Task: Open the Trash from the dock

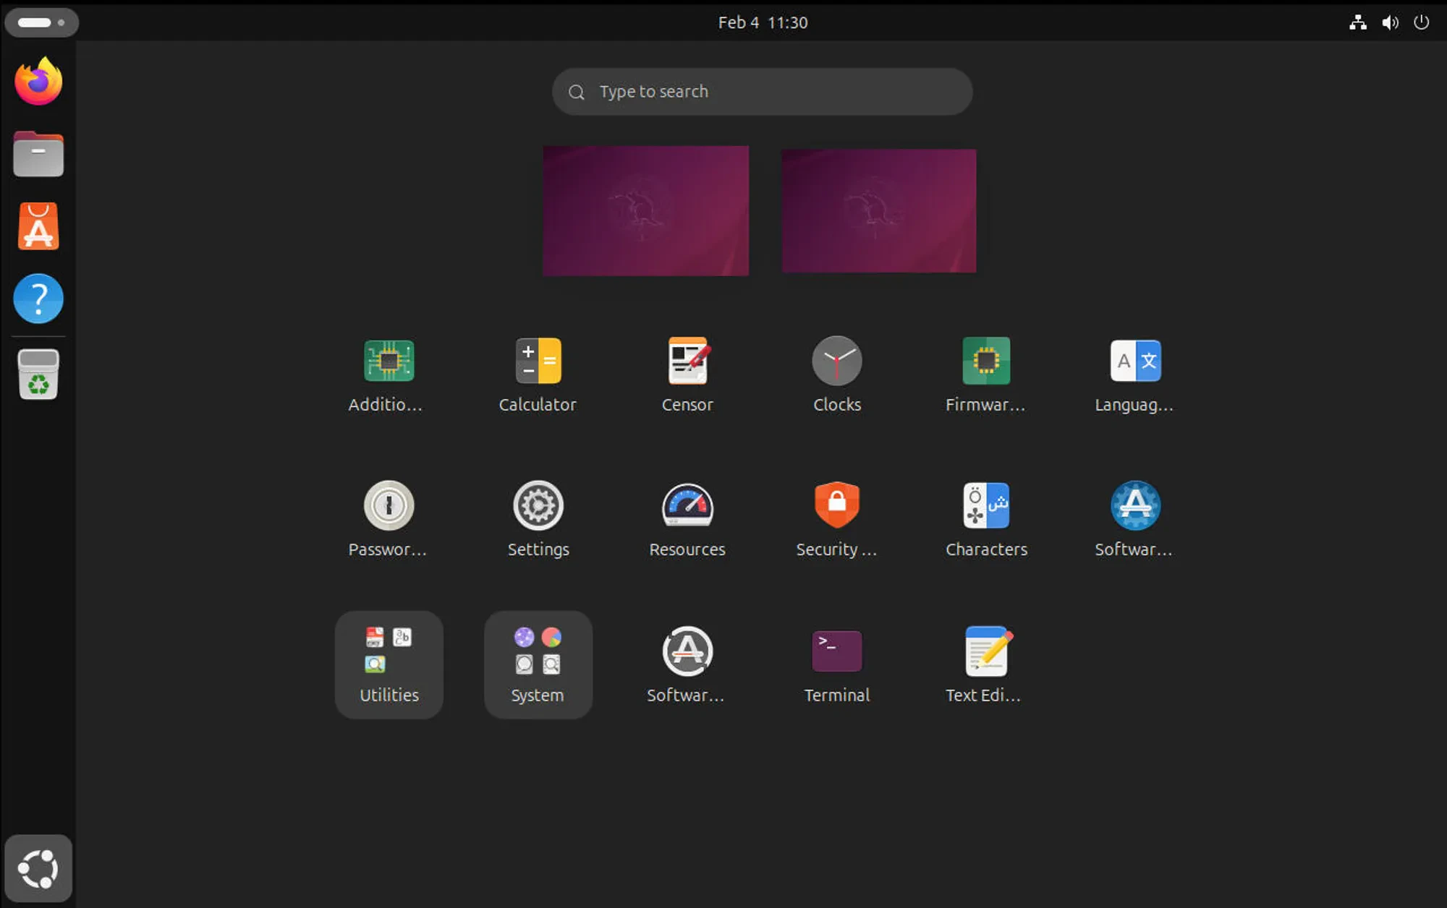Action: point(38,373)
